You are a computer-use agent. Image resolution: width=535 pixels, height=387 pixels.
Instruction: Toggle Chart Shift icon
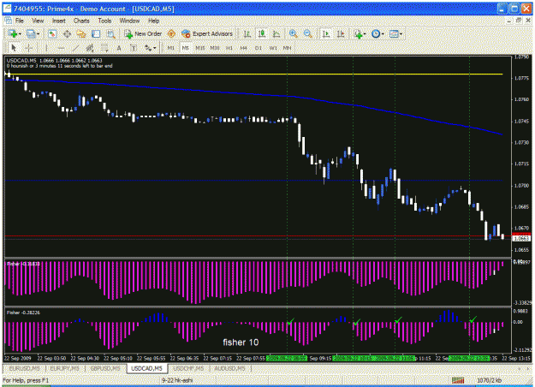tap(341, 33)
